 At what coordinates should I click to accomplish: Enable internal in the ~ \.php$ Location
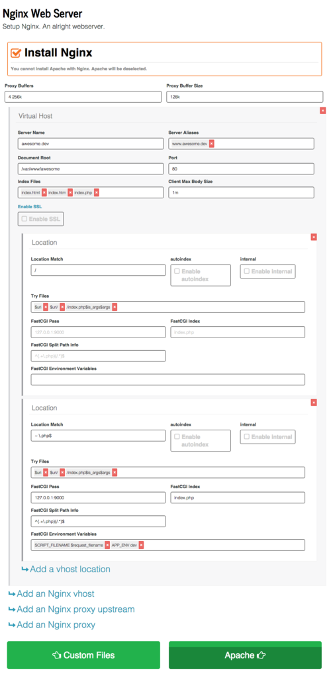click(246, 437)
